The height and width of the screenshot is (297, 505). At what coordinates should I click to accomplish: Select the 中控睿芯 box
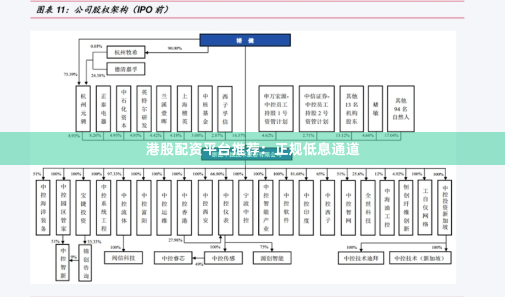(x=173, y=258)
